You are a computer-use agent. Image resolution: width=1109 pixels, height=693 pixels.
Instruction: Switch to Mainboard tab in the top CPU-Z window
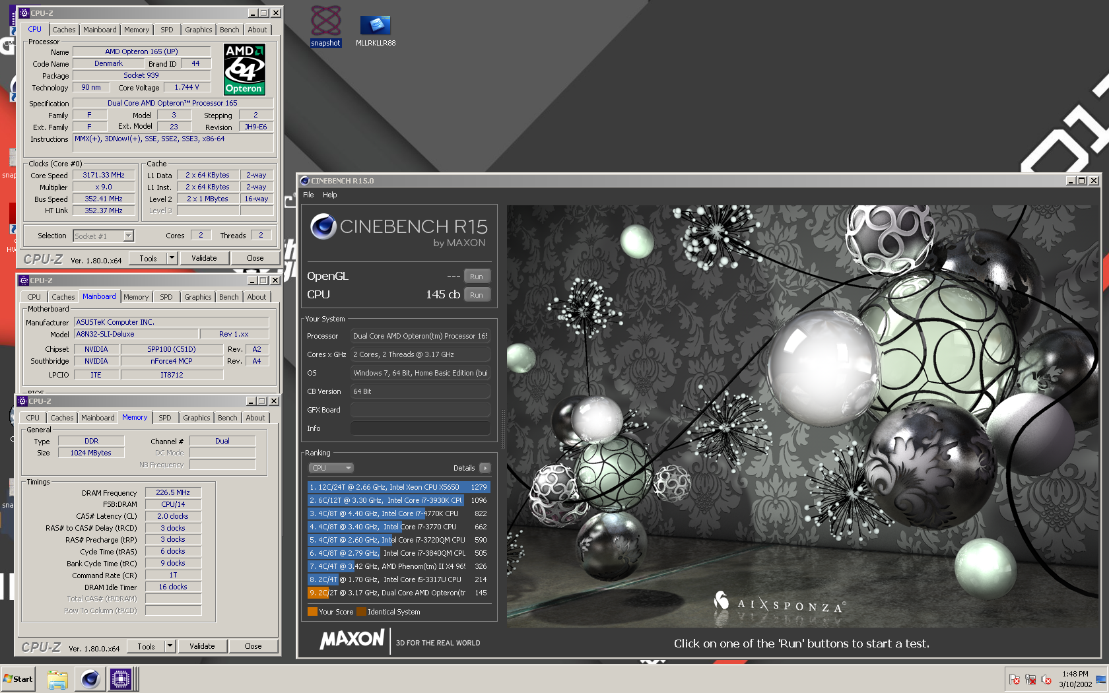[x=100, y=30]
